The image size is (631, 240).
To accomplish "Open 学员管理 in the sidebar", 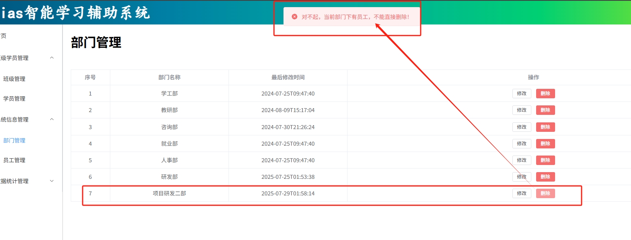I will click(x=14, y=99).
